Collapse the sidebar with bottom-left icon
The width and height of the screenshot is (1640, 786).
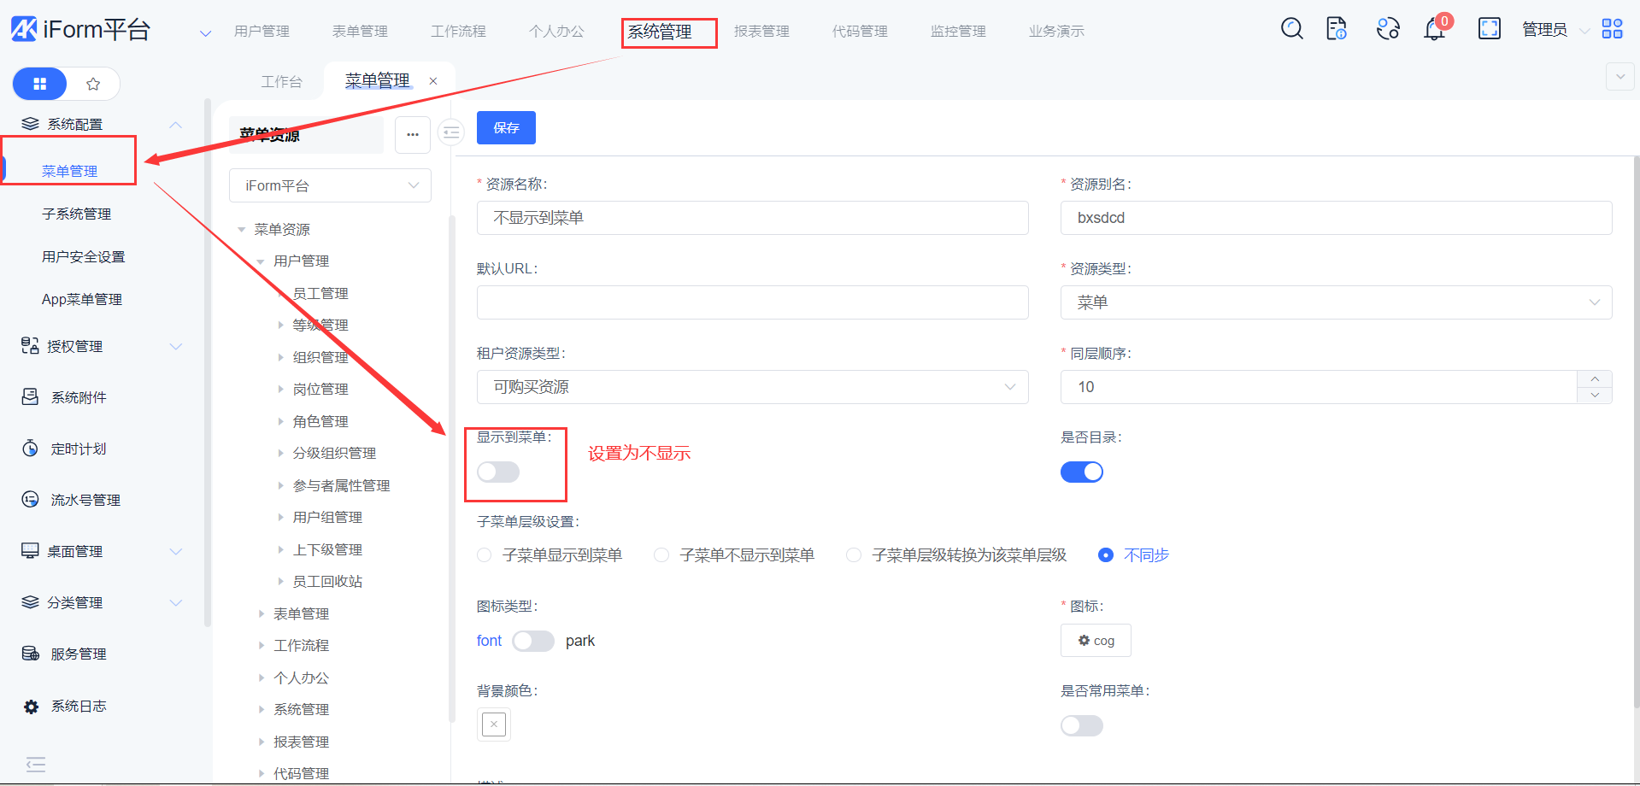click(36, 764)
